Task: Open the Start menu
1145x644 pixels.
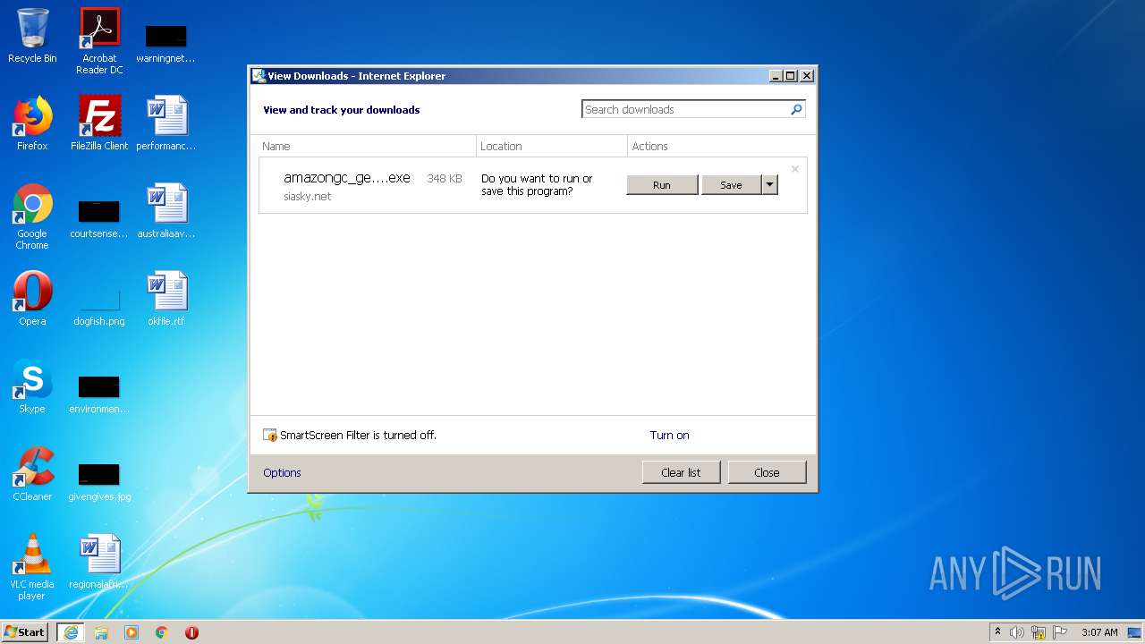Action: 24,632
